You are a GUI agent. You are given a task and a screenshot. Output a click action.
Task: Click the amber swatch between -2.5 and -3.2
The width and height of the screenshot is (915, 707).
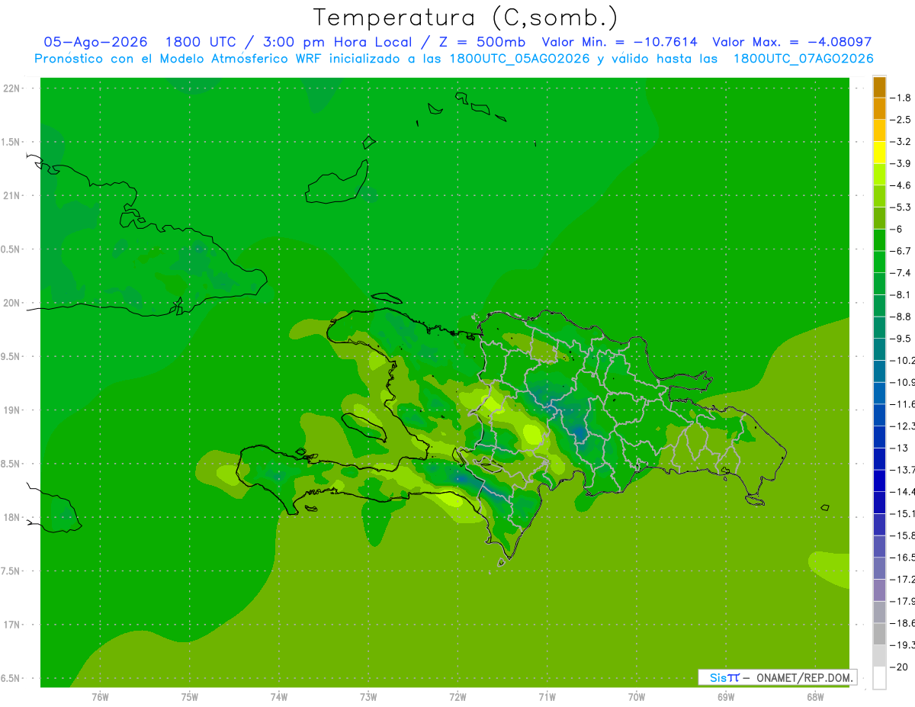click(x=879, y=131)
